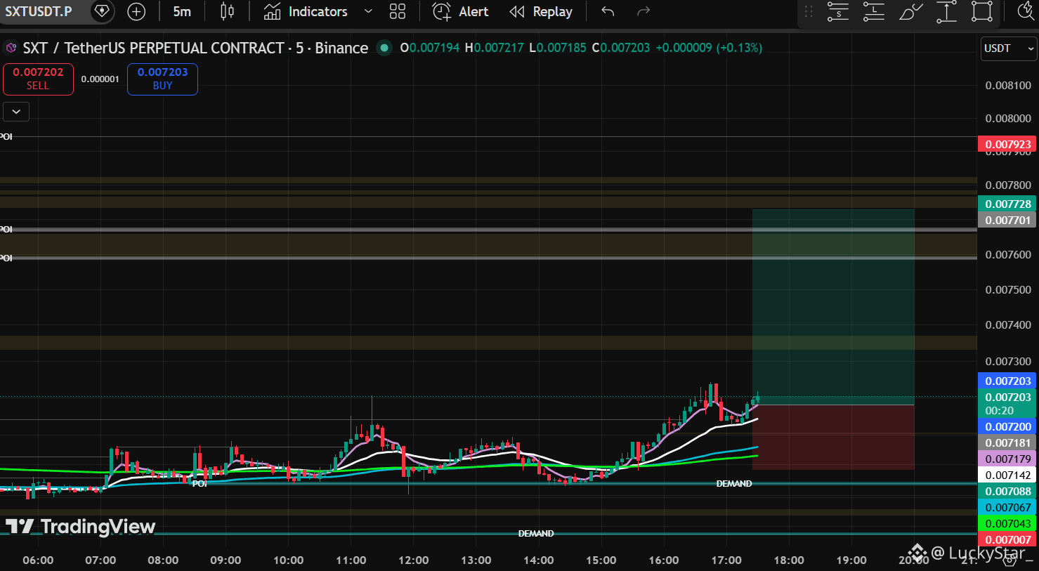Click the +0.000009 (+0.13%) change value
Image resolution: width=1039 pixels, height=571 pixels.
click(709, 48)
